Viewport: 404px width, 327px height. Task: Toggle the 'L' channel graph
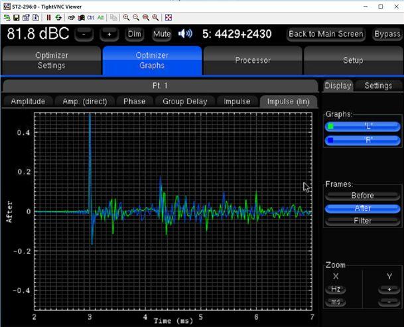[x=362, y=126]
